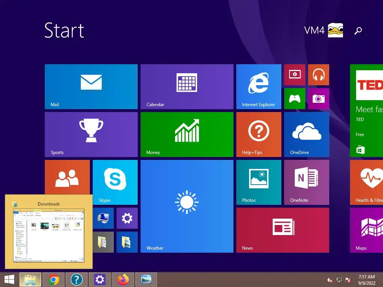Open the Health & Fitness tile

pyautogui.click(x=367, y=182)
